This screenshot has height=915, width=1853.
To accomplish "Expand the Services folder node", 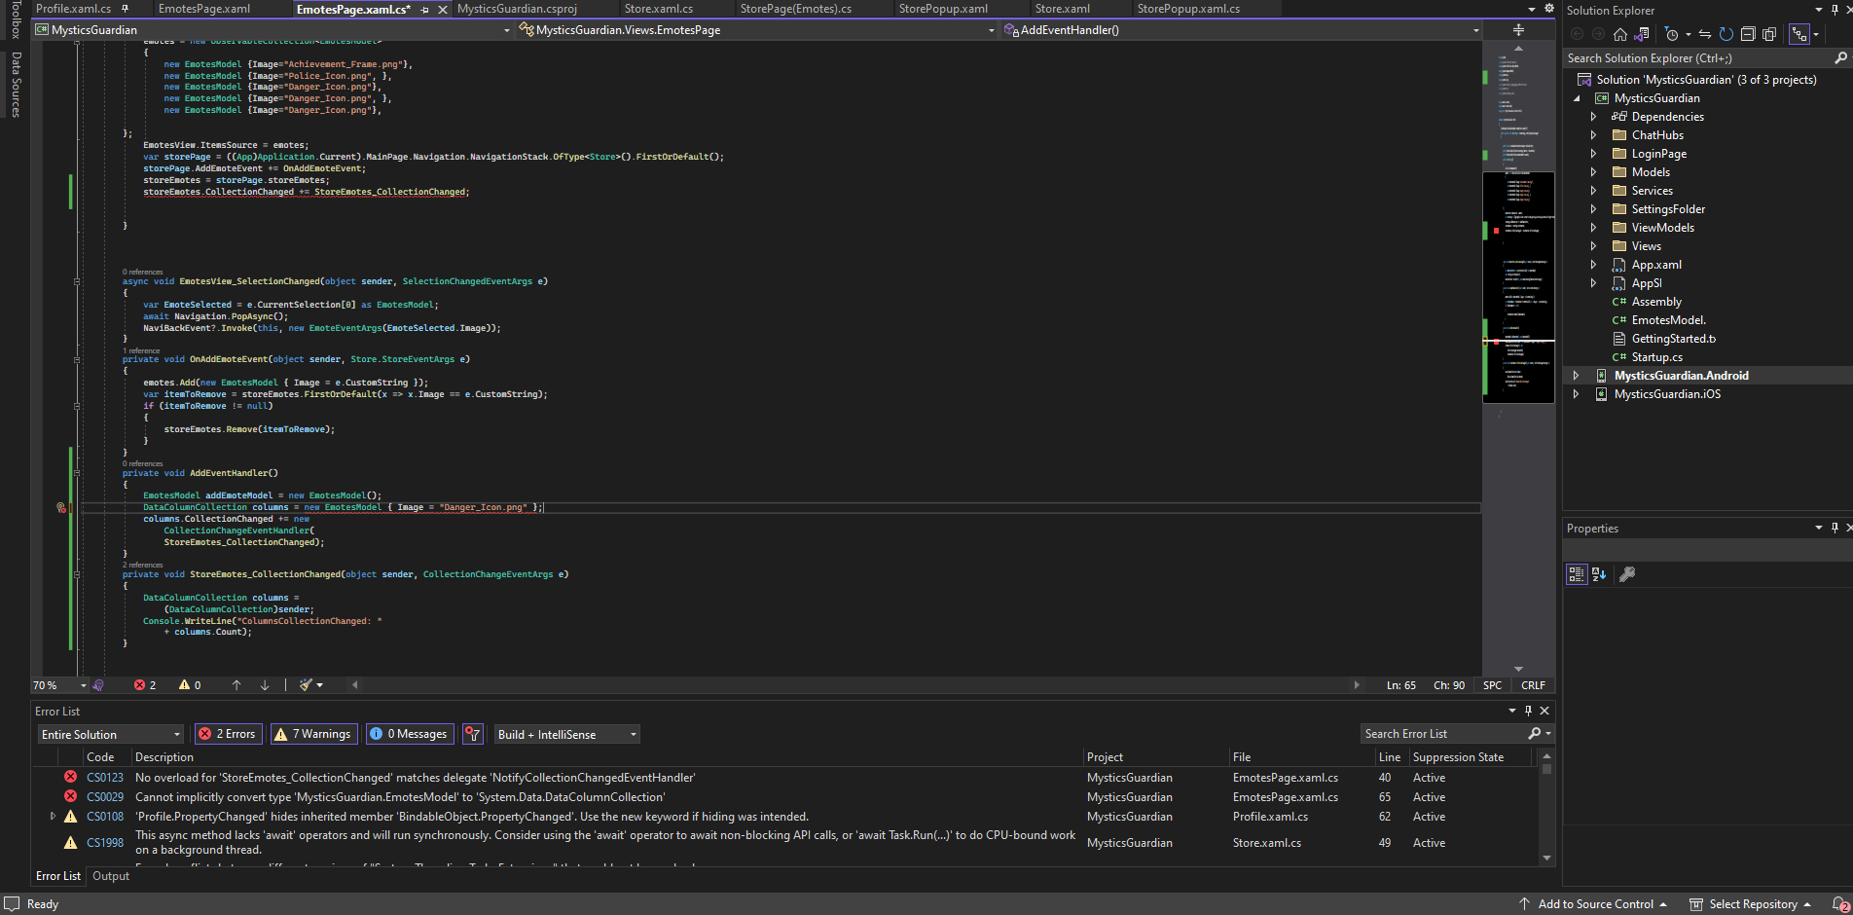I will pyautogui.click(x=1593, y=191).
